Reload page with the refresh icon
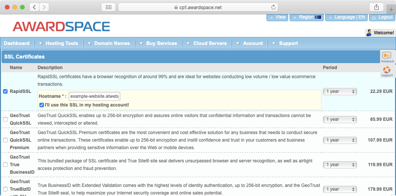Viewport: 396px width, 196px height. point(273,7)
